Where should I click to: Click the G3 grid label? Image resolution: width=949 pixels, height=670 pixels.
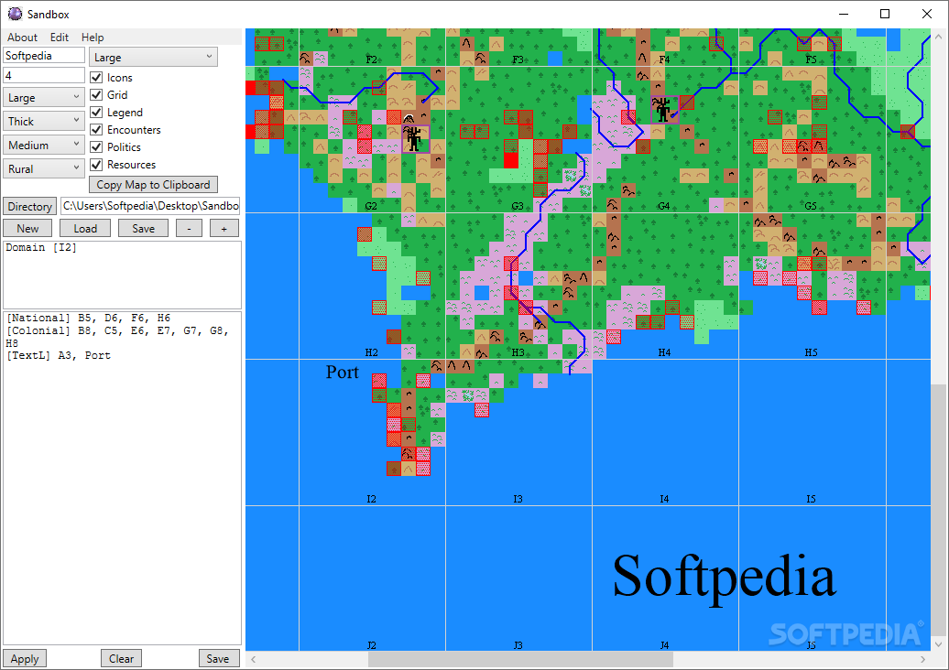tap(518, 206)
